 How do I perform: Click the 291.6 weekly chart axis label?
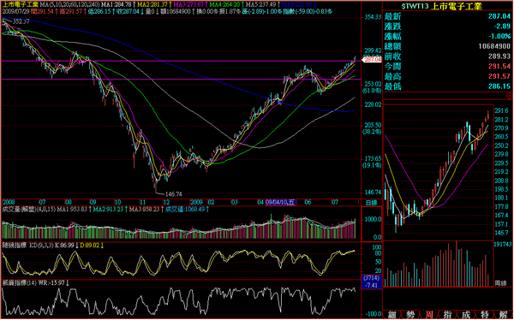pos(501,110)
